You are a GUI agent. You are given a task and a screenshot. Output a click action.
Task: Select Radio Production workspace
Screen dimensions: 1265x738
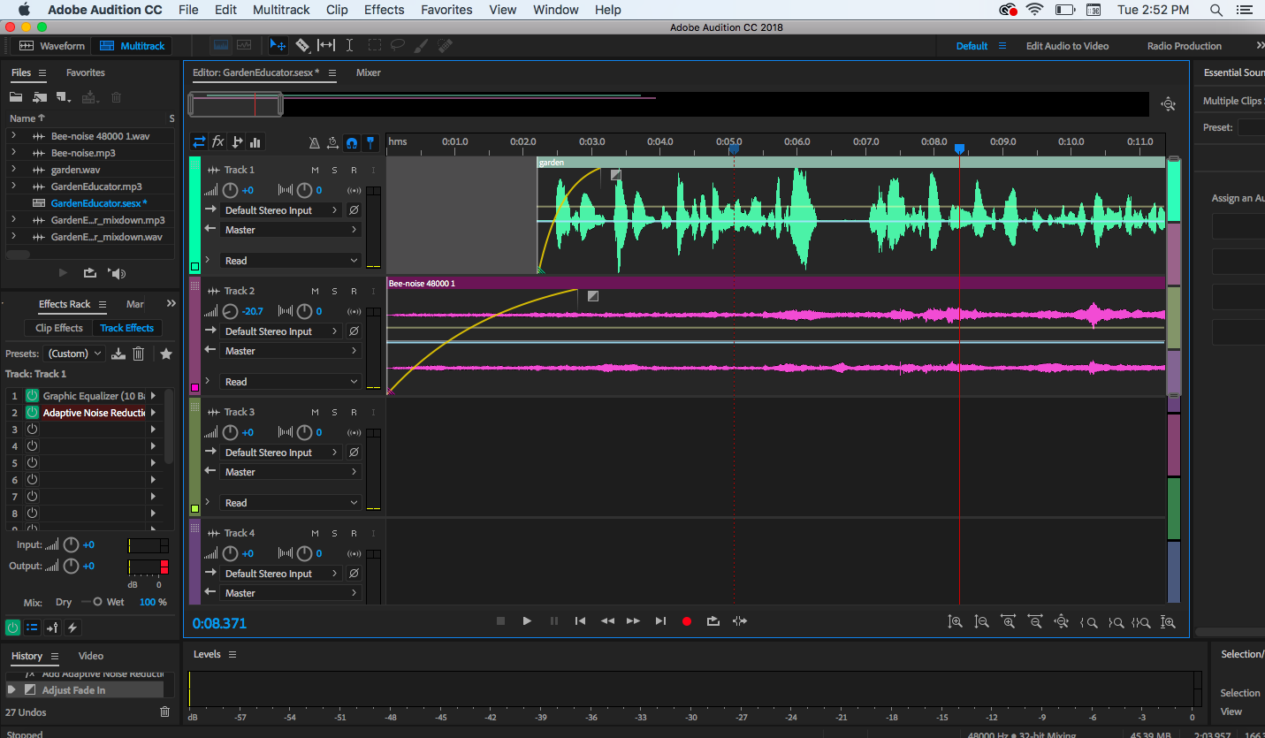pyautogui.click(x=1185, y=46)
